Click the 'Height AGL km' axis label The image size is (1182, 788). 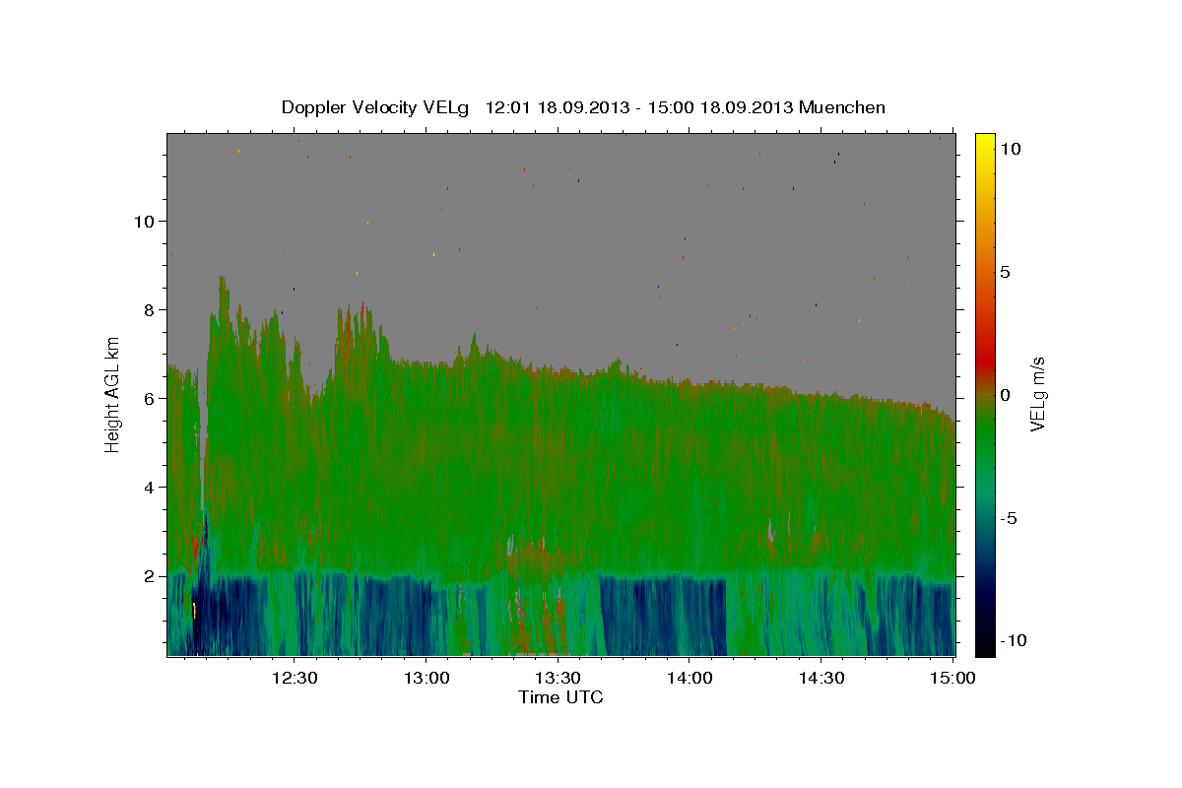point(113,394)
